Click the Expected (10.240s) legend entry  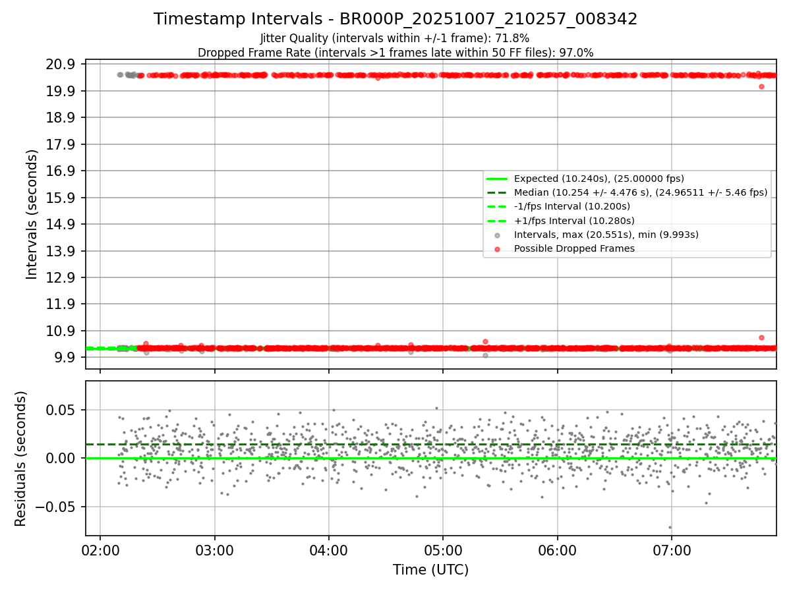599,179
